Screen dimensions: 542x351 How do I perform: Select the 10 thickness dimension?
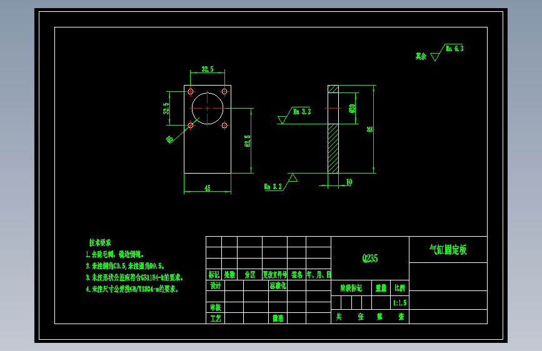[349, 182]
